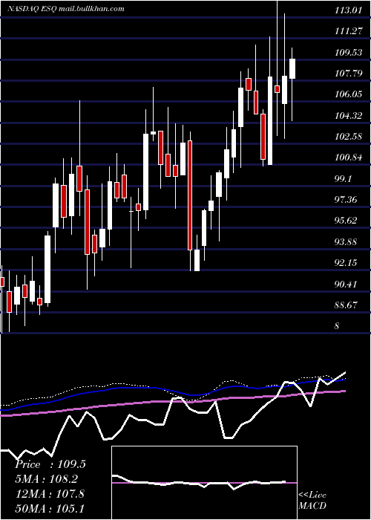Click the 5MA : 108.2 readout
Screen dimensions: 371x520
point(48,479)
